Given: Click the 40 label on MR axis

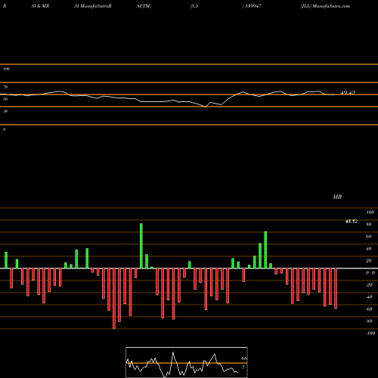Looking at the screenshot, I should [369, 249].
